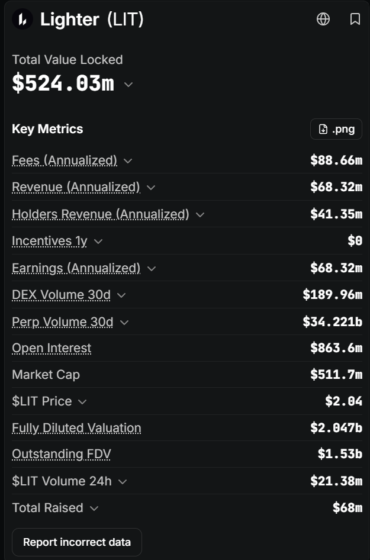370x560 pixels.
Task: Expand the Total Raised chevron
Action: [x=94, y=508]
